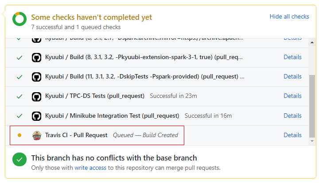319x183 pixels.
Task: Click GitHub icon beside TPC-DS Tests check
Action: pos(37,97)
